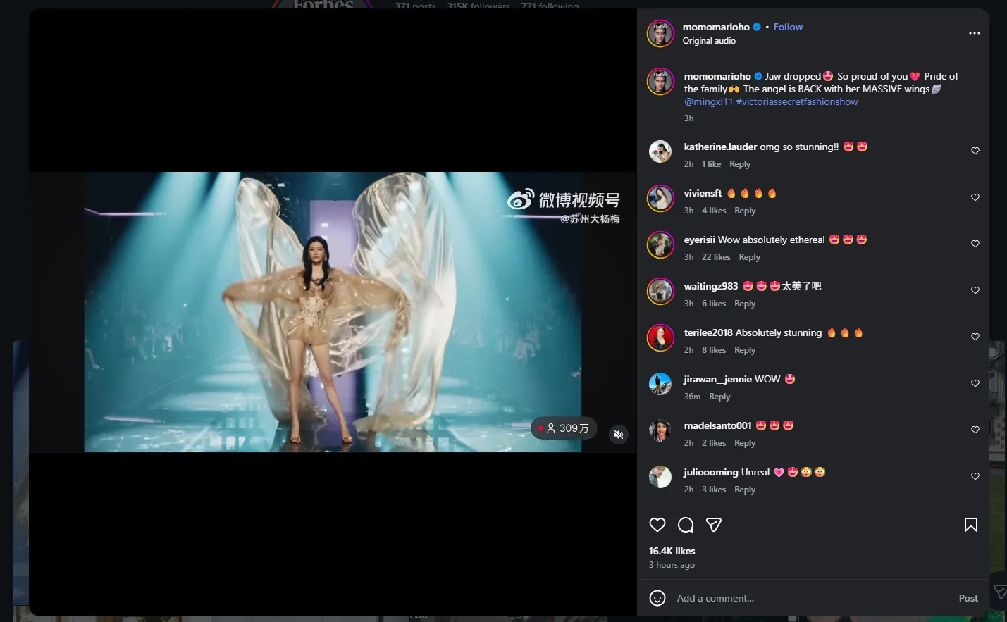Open katherine.lauder's profile picture
The image size is (1007, 622).
(660, 151)
